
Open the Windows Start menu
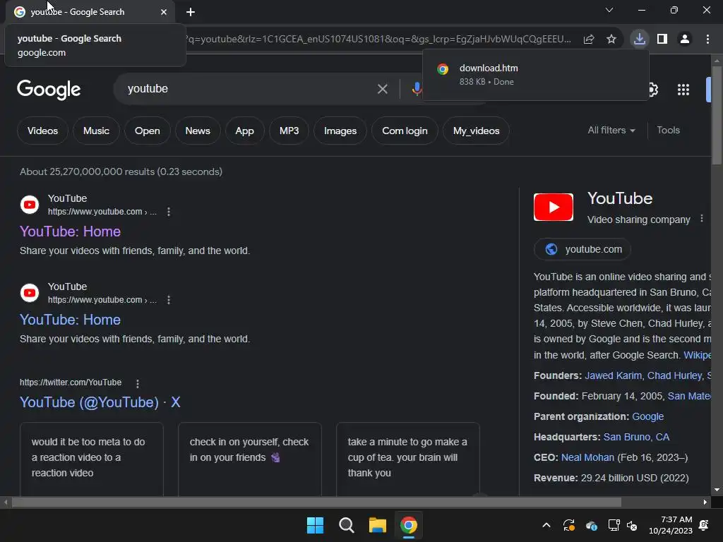click(316, 525)
